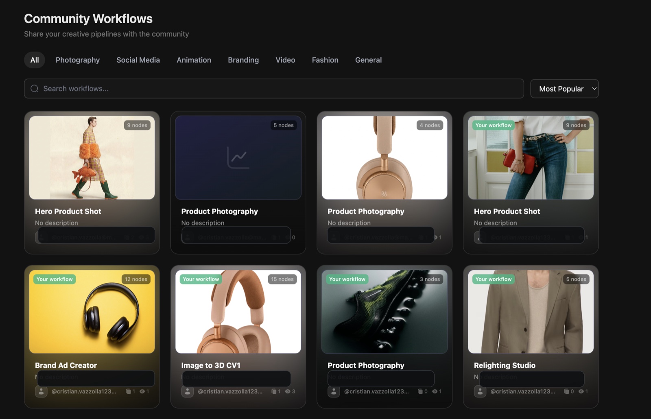Click the views eye icon on Relighting Studio
Screen dimensions: 651x419
(581, 391)
